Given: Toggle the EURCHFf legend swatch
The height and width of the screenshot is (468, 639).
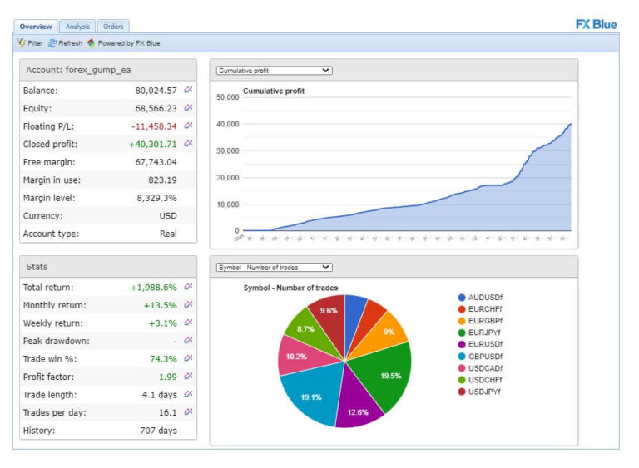Looking at the screenshot, I should click(462, 309).
